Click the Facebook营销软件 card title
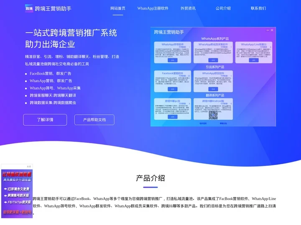Screen dimensions: 301x225 click(173, 73)
